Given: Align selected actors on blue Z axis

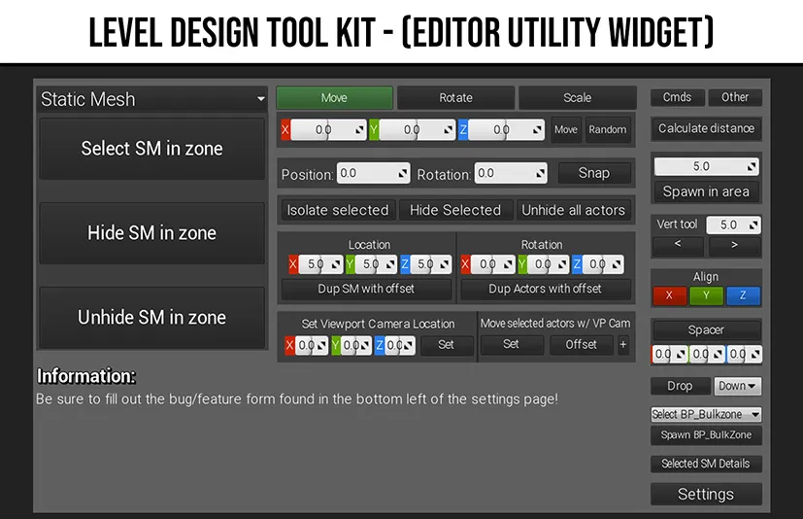Looking at the screenshot, I should pyautogui.click(x=743, y=295).
